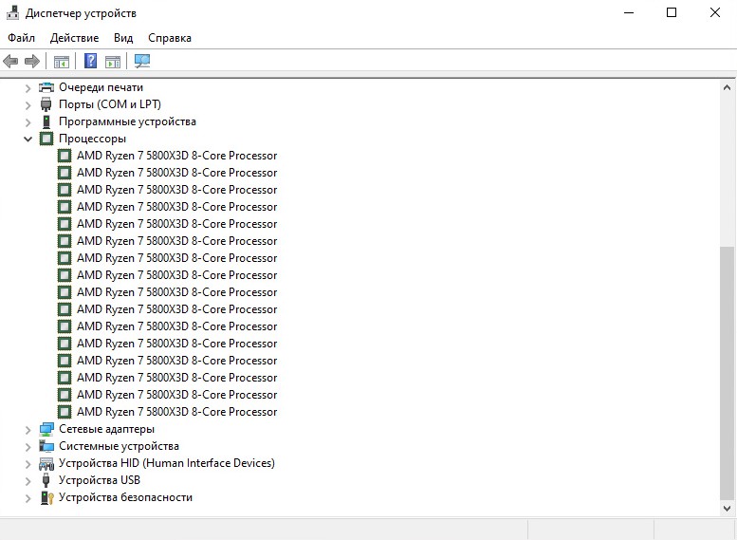The width and height of the screenshot is (737, 540).
Task: Click the scan for hardware changes icon
Action: [142, 61]
